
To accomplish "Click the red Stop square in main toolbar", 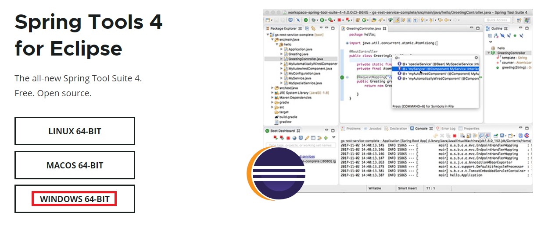I will (x=340, y=20).
